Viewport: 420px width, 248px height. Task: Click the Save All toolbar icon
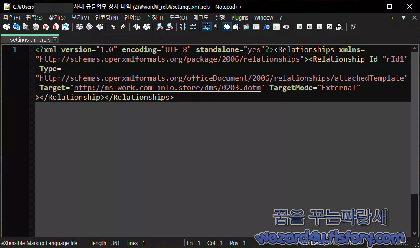36,27
